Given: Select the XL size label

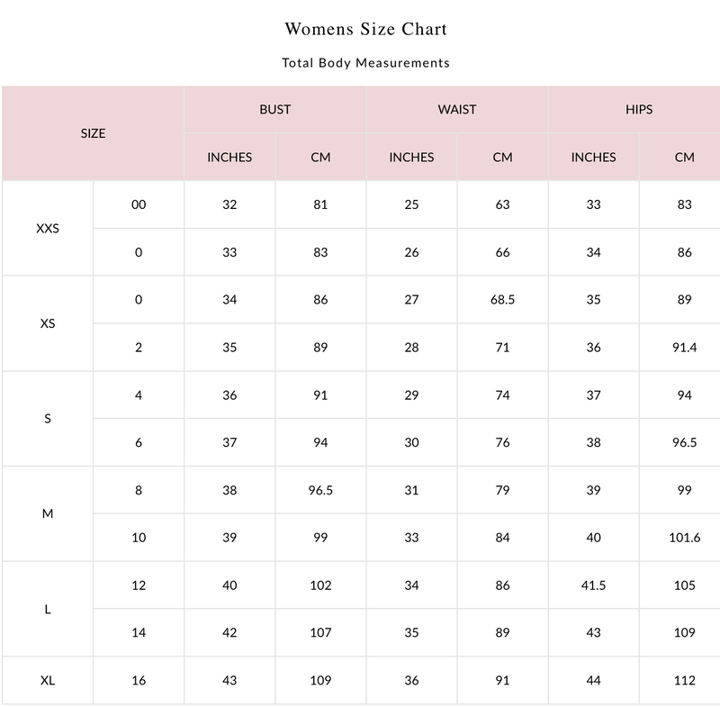Looking at the screenshot, I should click(x=48, y=680).
